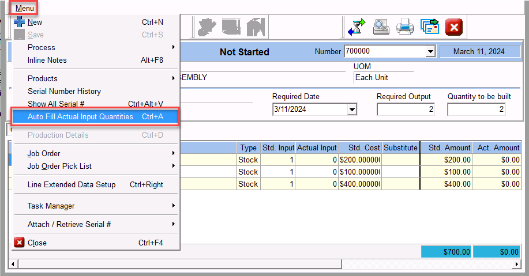Image resolution: width=529 pixels, height=276 pixels.
Task: Click the print preview magnifier icon
Action: [x=380, y=27]
